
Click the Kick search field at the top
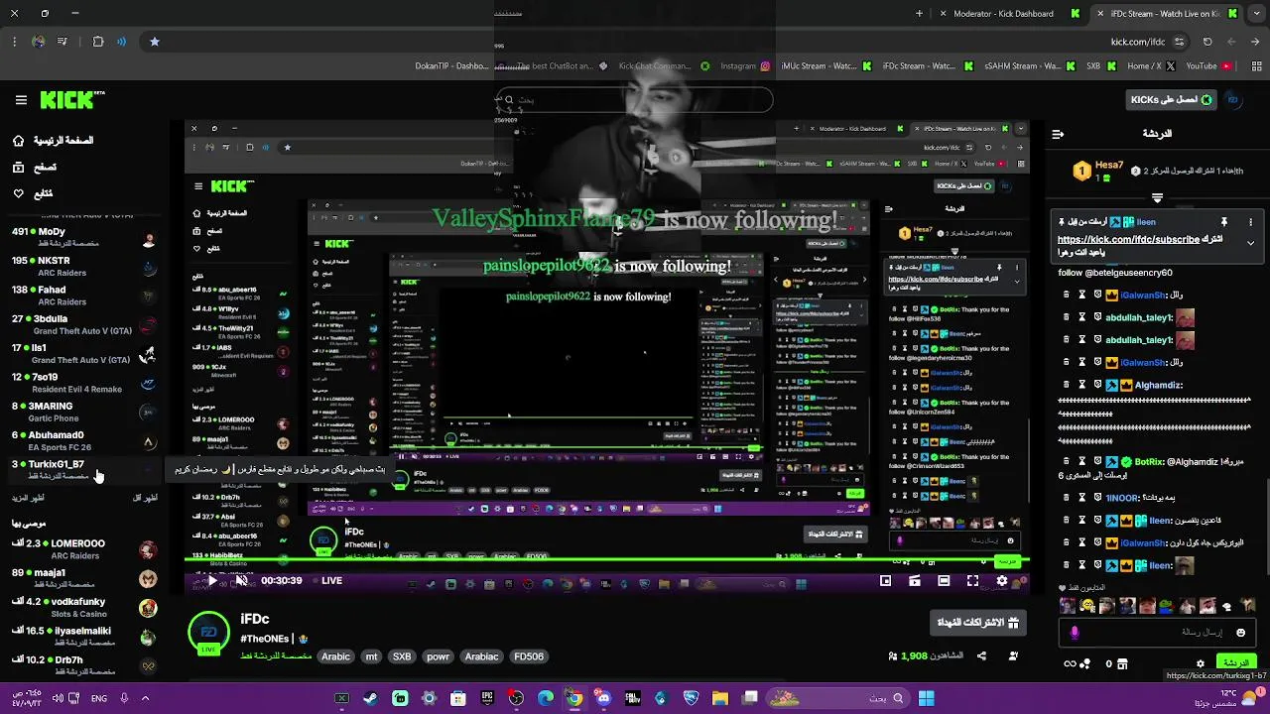pyautogui.click(x=635, y=99)
